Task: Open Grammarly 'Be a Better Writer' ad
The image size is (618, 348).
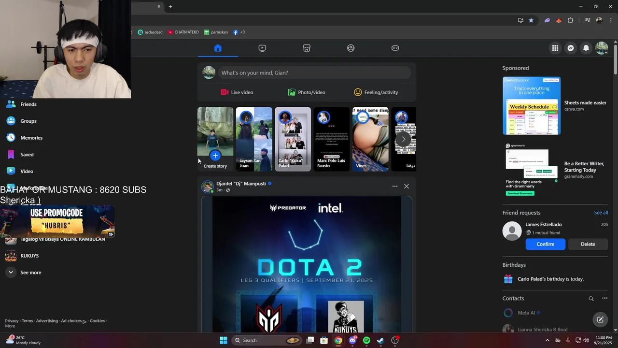Action: click(554, 170)
